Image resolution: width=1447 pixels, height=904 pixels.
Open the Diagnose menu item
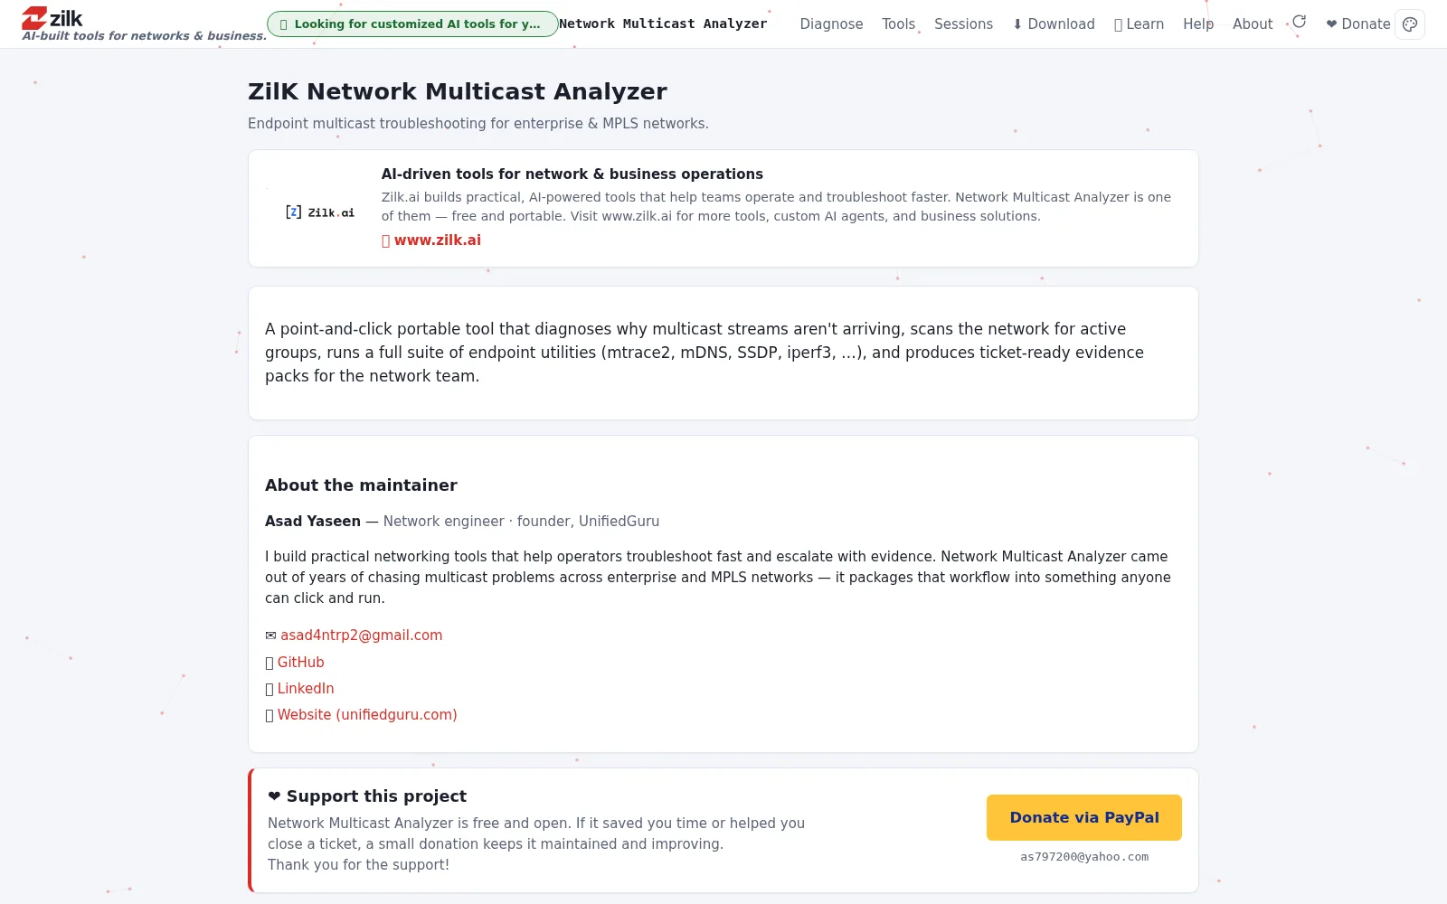click(x=831, y=24)
